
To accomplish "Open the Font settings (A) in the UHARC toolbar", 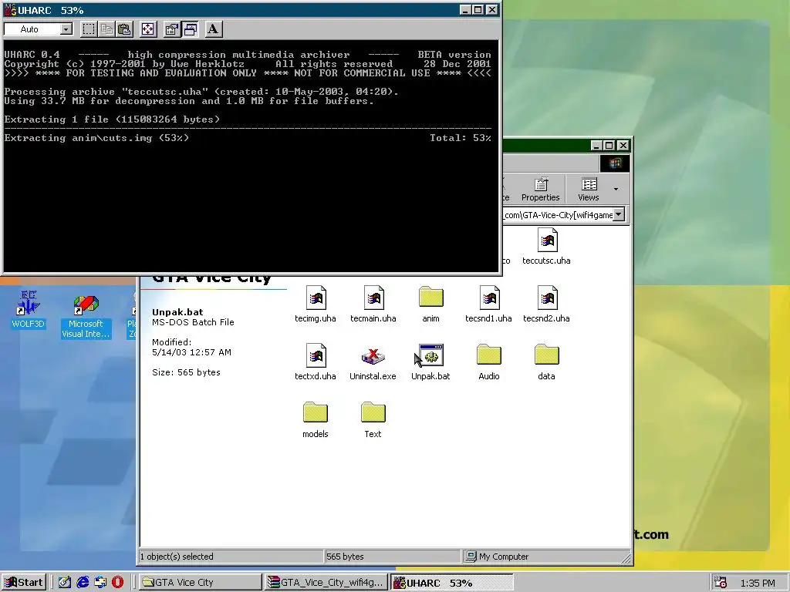I will (213, 29).
